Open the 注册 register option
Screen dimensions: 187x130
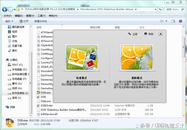(133, 34)
